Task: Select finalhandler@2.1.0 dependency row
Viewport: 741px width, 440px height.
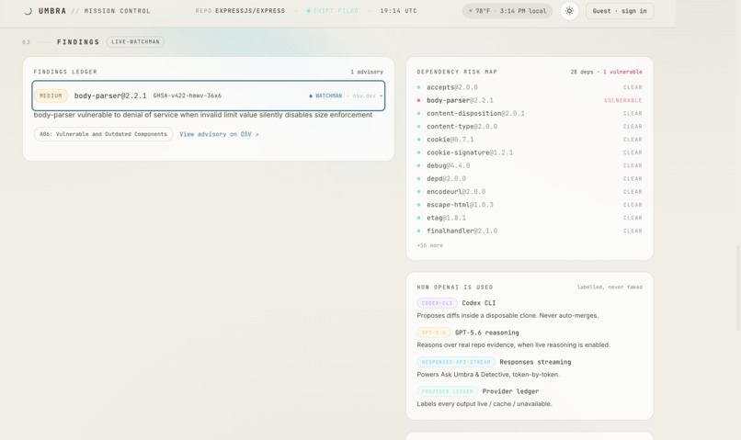Action: [530, 231]
